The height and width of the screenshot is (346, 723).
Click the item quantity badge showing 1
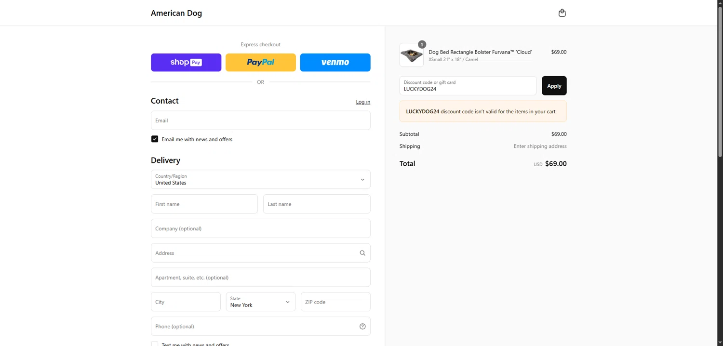click(422, 44)
